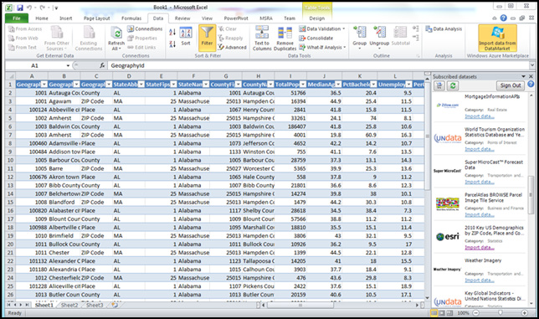The width and height of the screenshot is (539, 319).
Task: Click the Data Analysis button
Action: [x=444, y=28]
